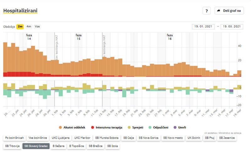251x152 pixels.
Task: Choose SB Murska Sobota hospital
Action: point(107,138)
